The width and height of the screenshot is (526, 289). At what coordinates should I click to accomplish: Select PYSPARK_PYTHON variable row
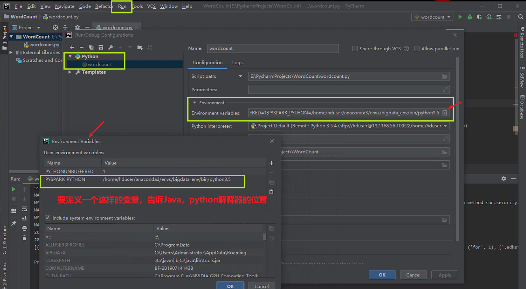(155, 179)
